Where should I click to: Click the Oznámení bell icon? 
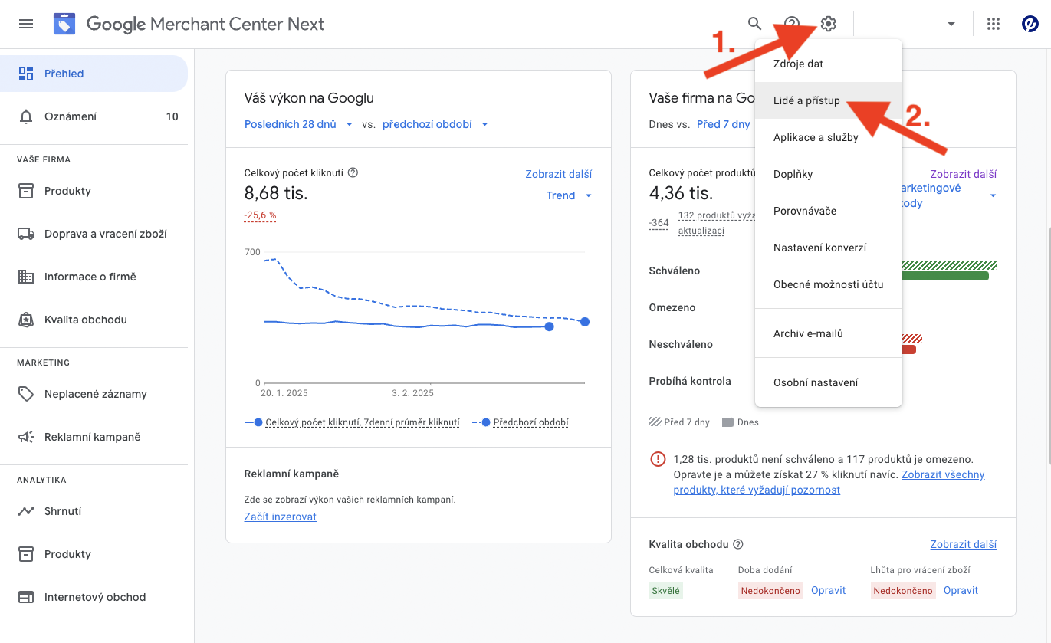[x=26, y=116]
